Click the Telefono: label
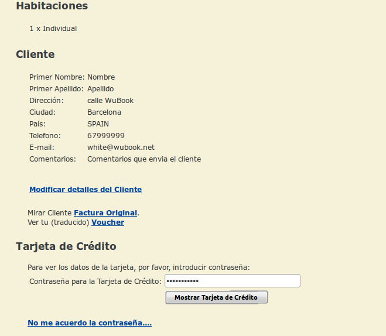Image resolution: width=386 pixels, height=336 pixels. (x=45, y=136)
